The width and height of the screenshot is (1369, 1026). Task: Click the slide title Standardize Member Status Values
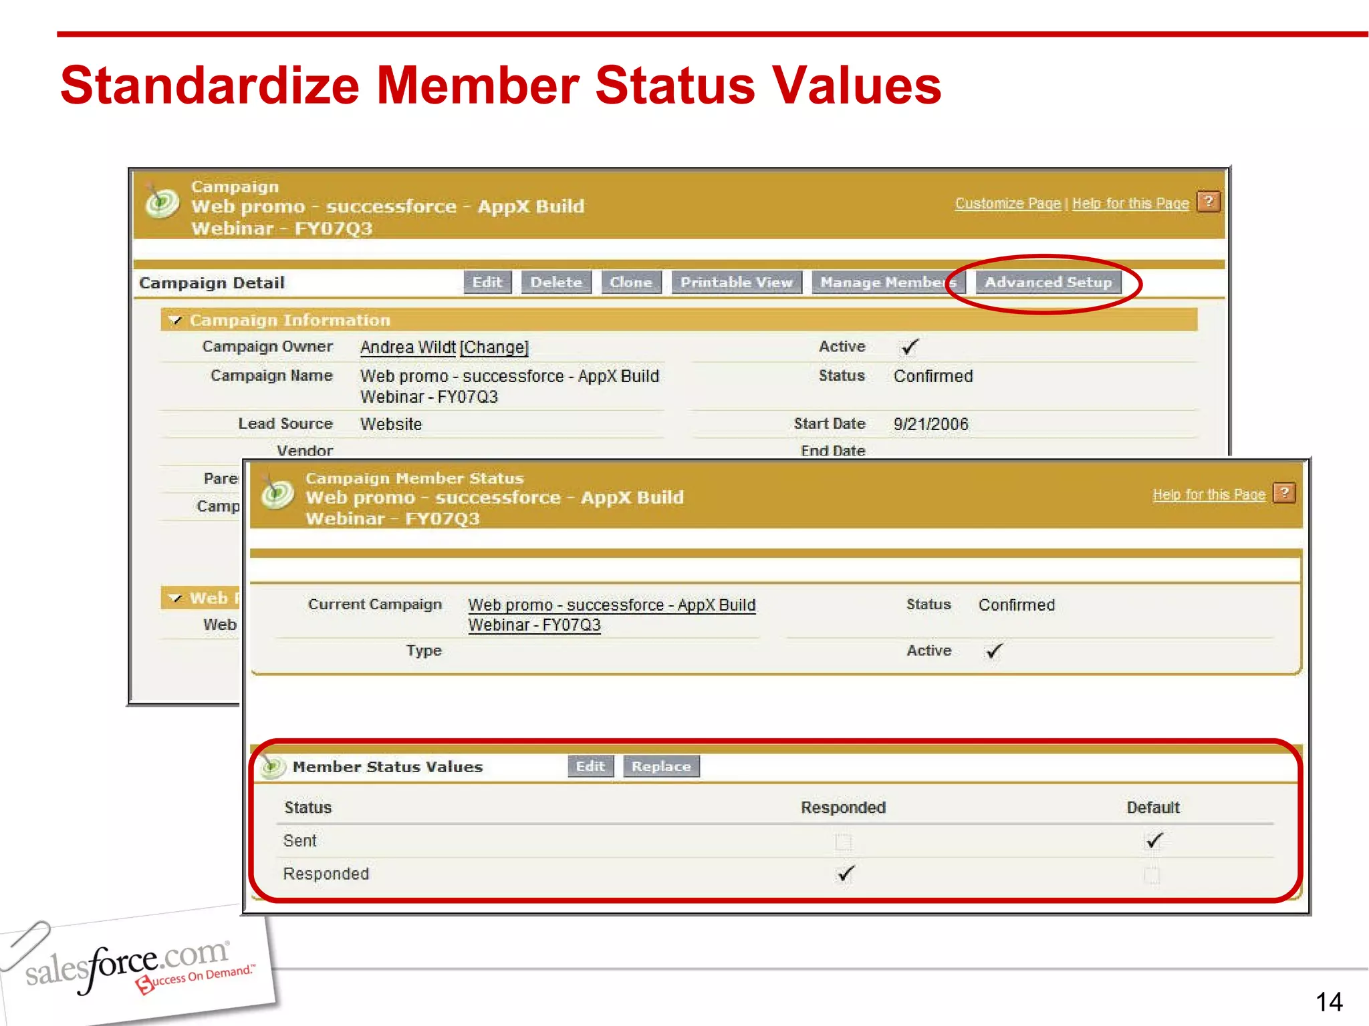[501, 85]
